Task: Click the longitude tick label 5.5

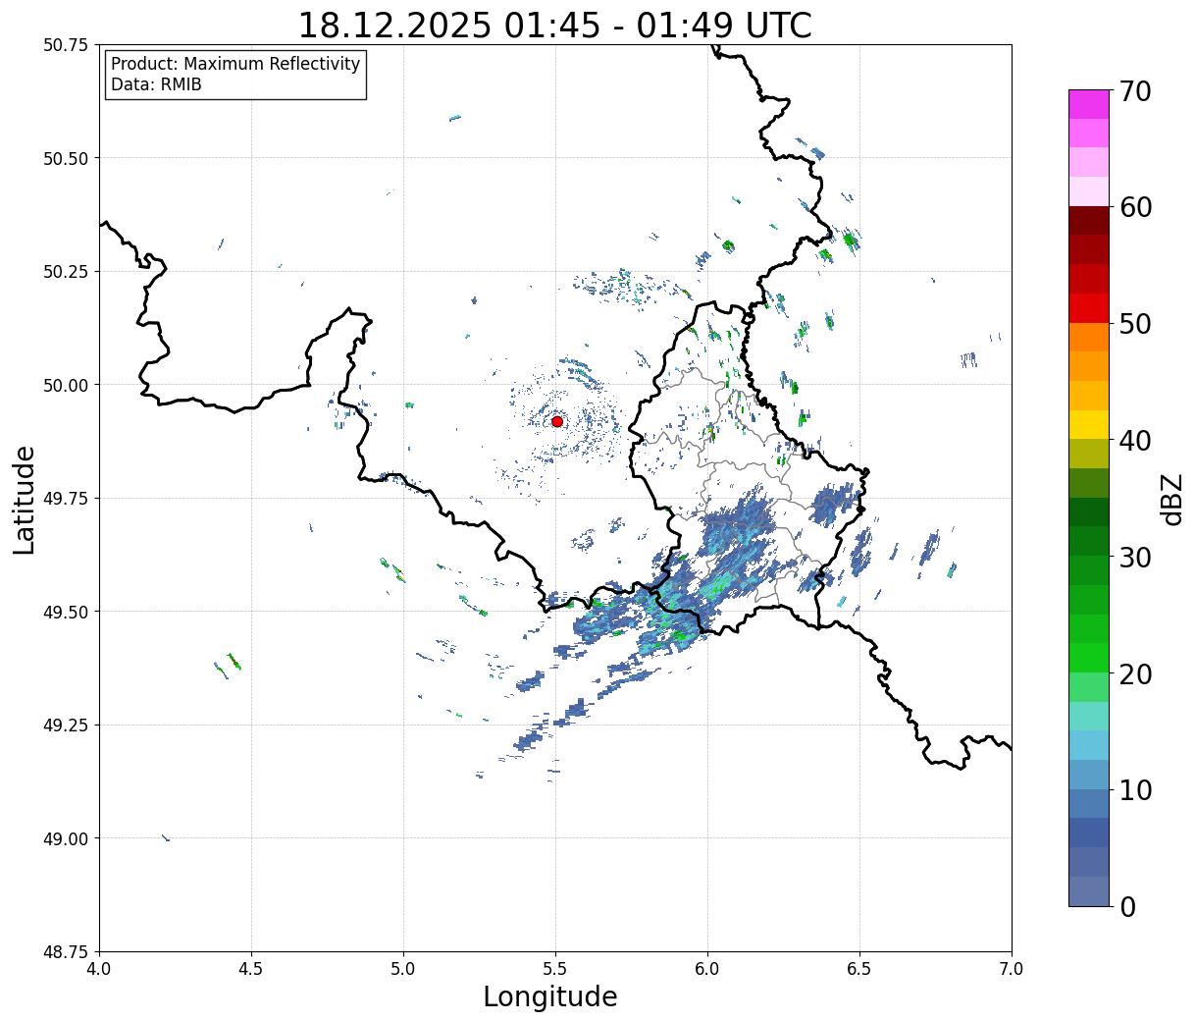Action: (x=555, y=969)
